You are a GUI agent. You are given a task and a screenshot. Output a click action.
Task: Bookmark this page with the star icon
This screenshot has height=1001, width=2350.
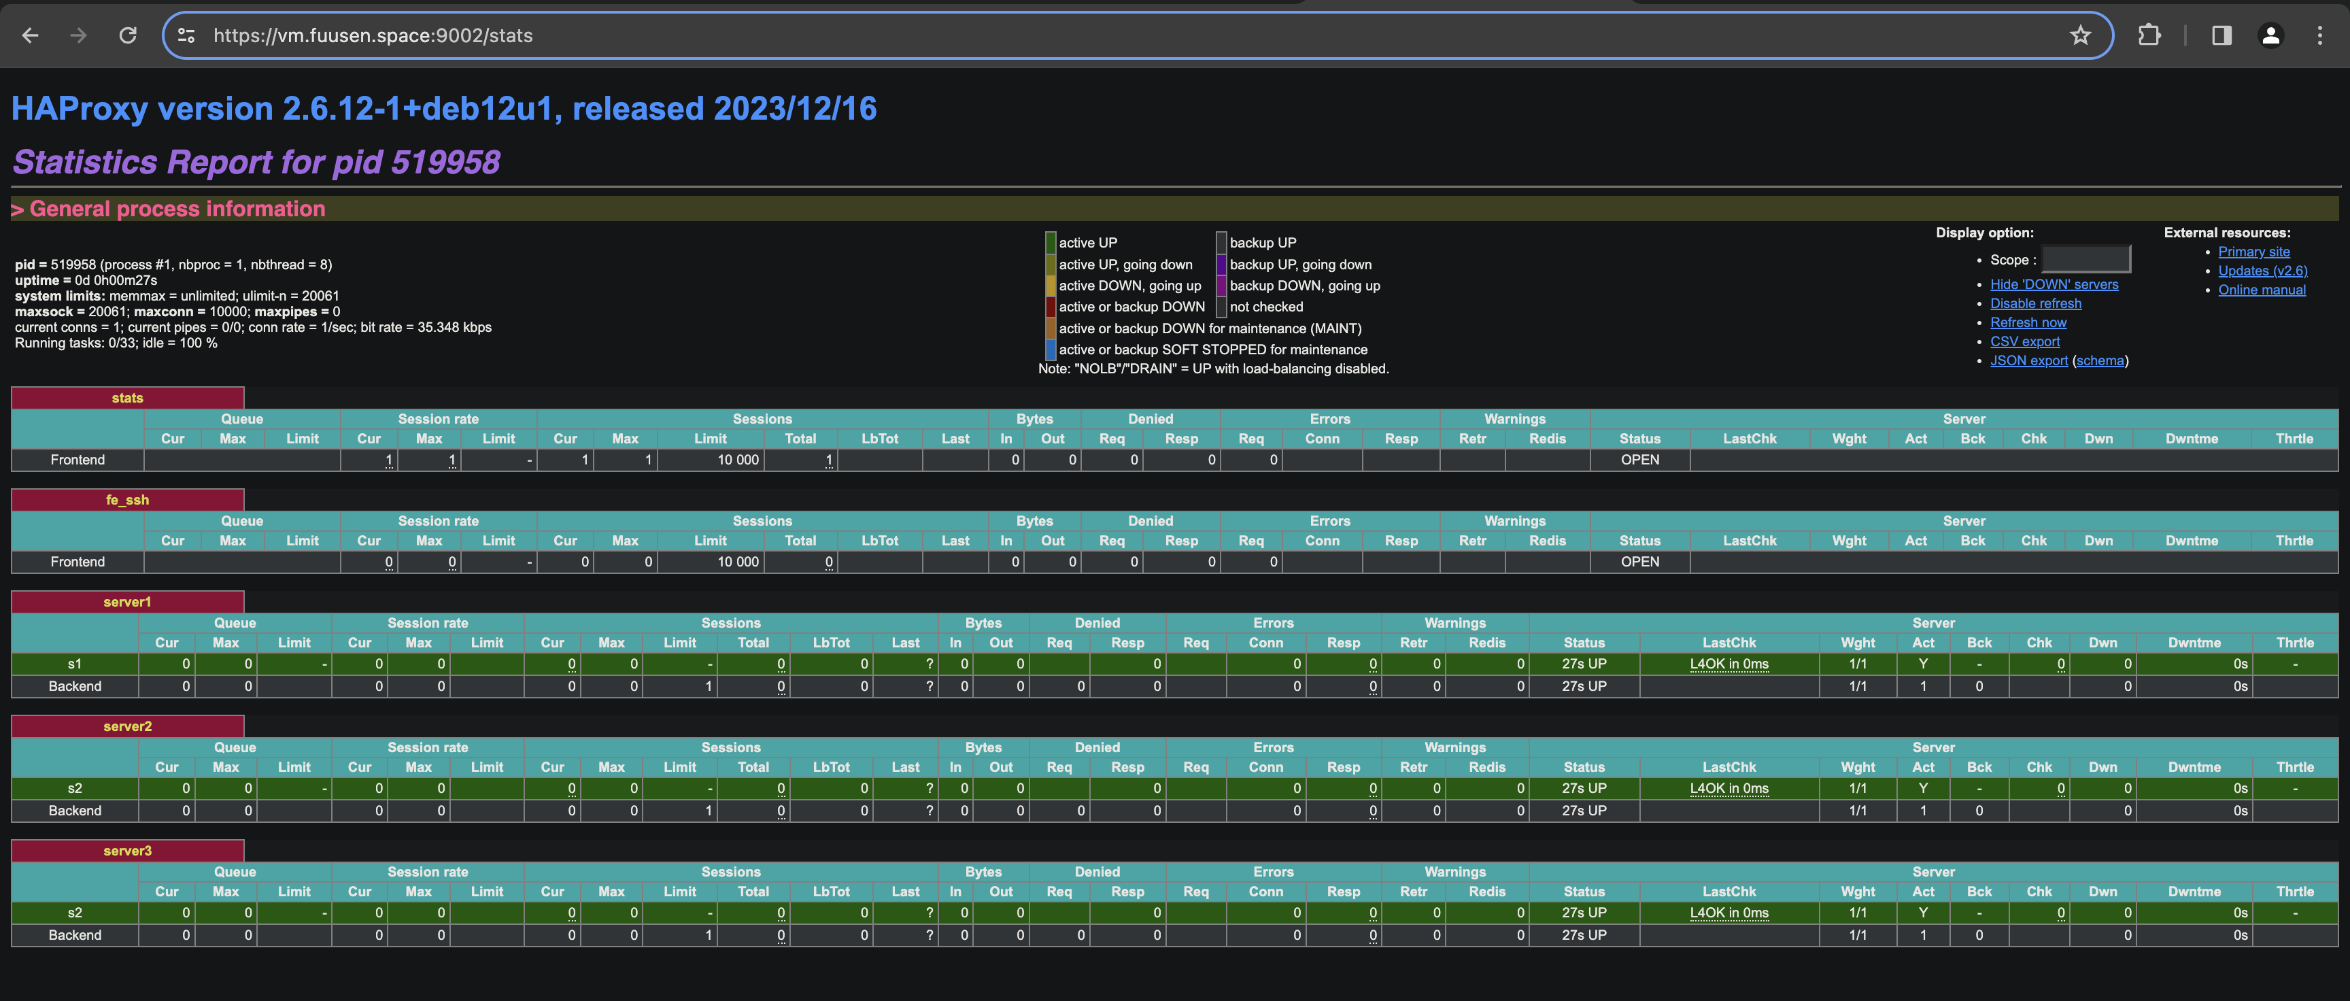click(2080, 35)
